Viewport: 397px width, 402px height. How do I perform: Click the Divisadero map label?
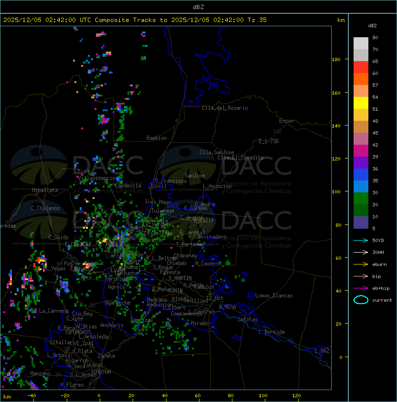(x=212, y=237)
